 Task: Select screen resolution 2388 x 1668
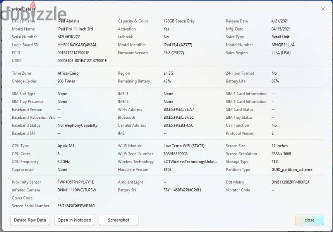281,154
